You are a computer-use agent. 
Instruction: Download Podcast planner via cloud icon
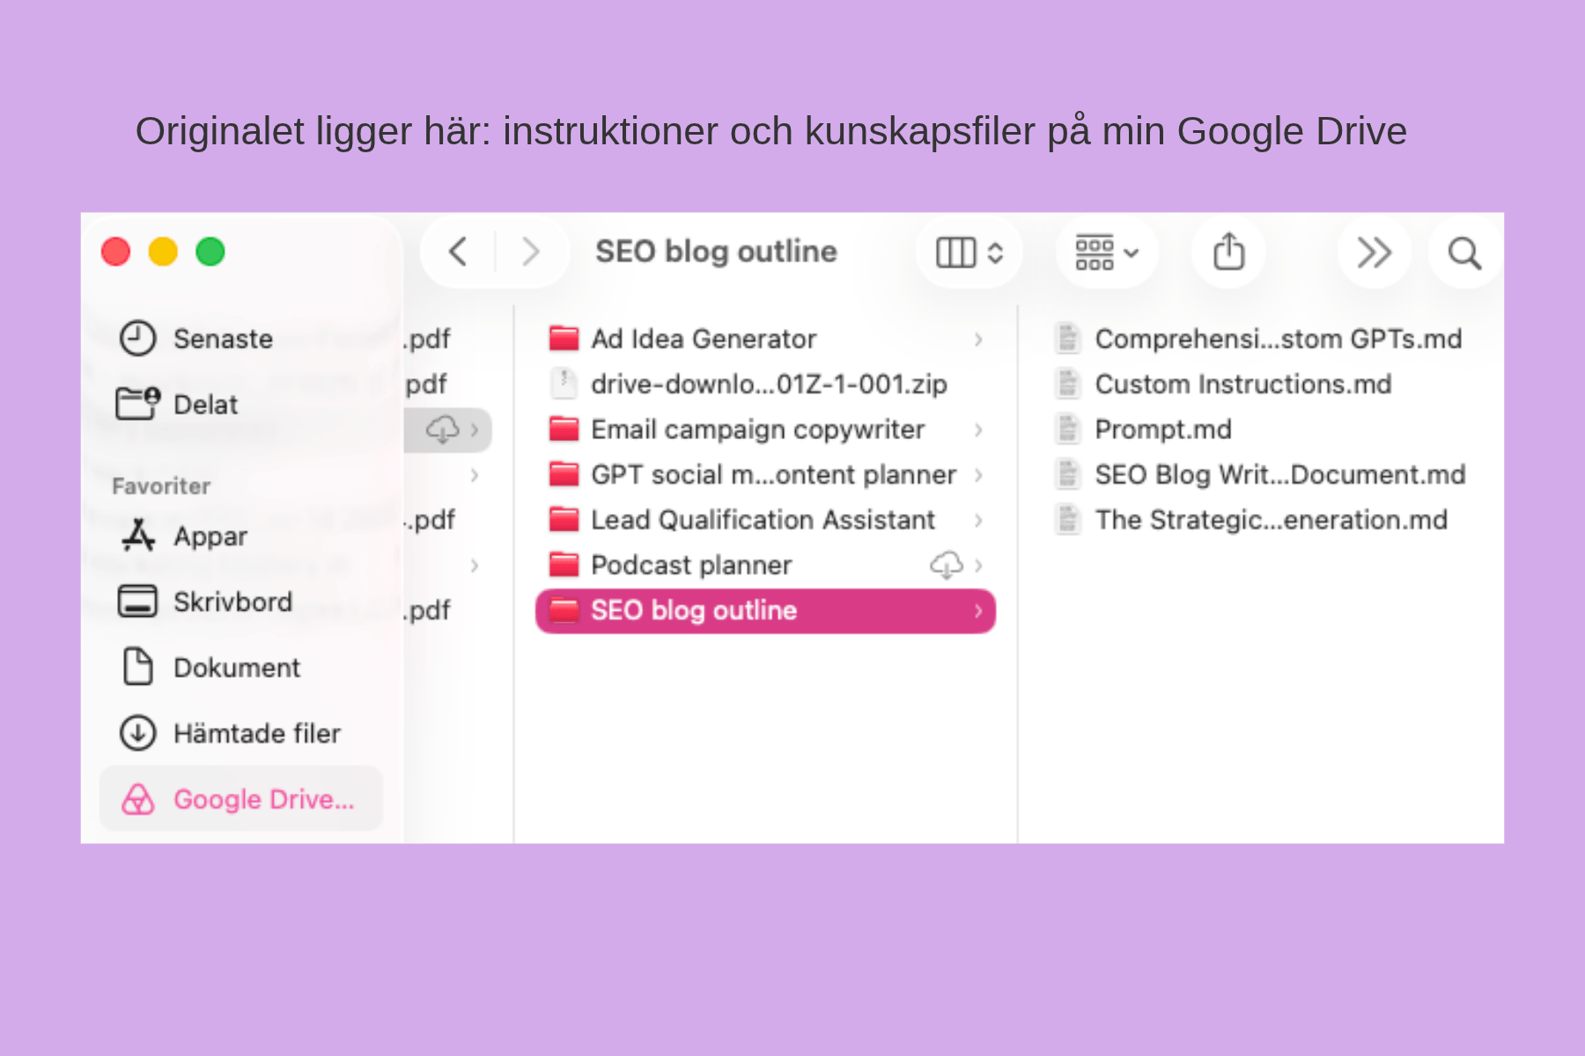pos(947,565)
